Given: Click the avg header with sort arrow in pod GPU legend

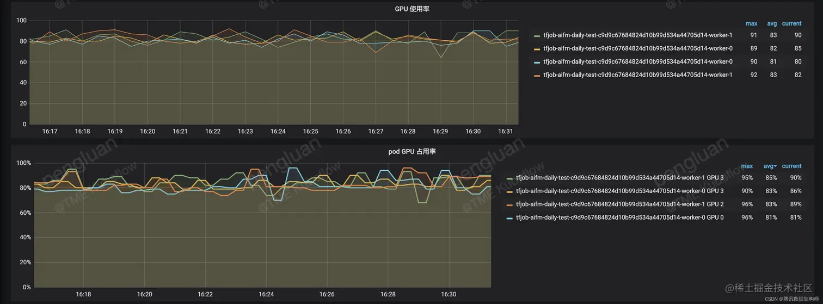Looking at the screenshot, I should click(x=770, y=166).
